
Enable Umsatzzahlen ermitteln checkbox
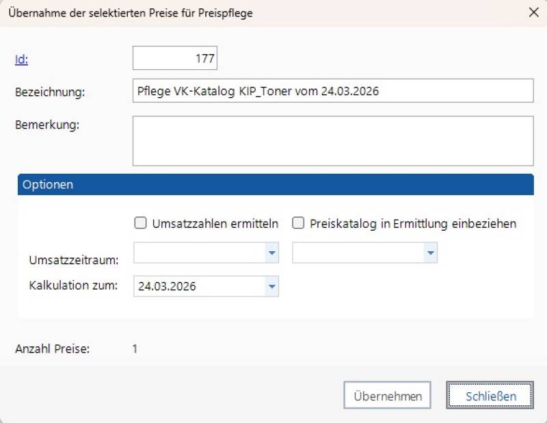click(142, 222)
